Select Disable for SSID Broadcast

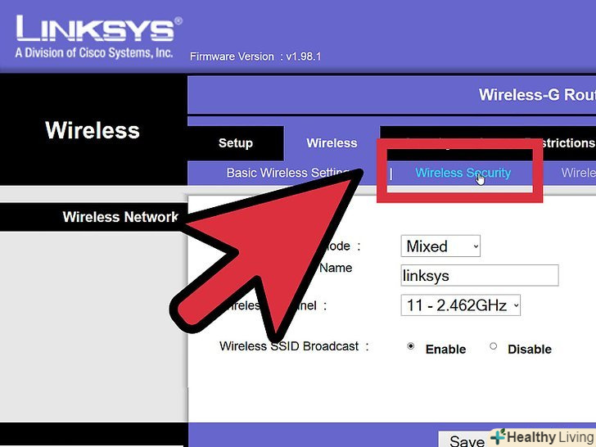coord(494,346)
